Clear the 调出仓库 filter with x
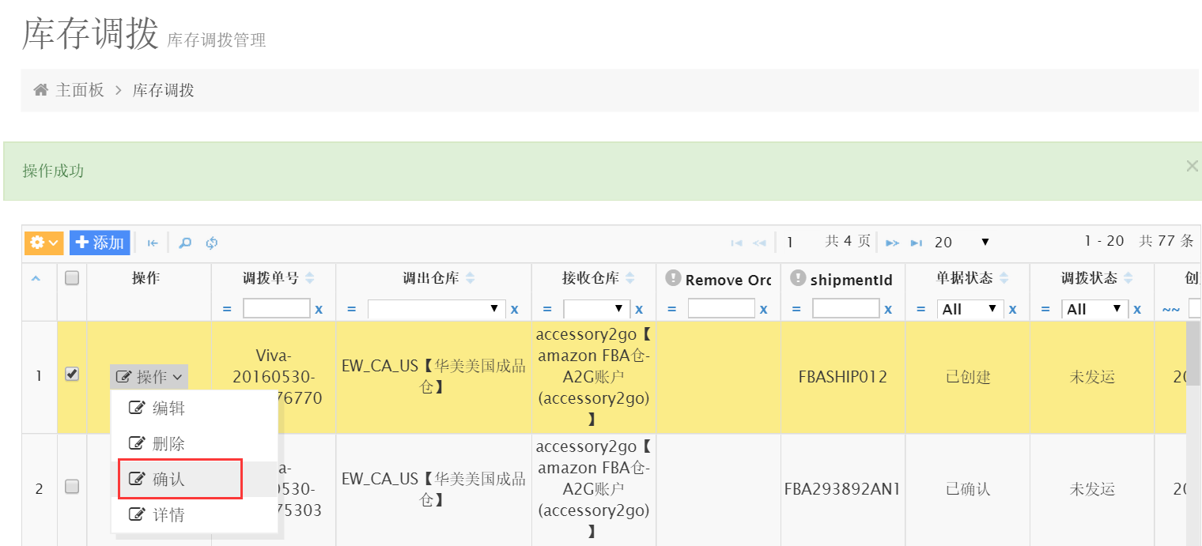Viewport: 1202px width, 546px height. [514, 310]
